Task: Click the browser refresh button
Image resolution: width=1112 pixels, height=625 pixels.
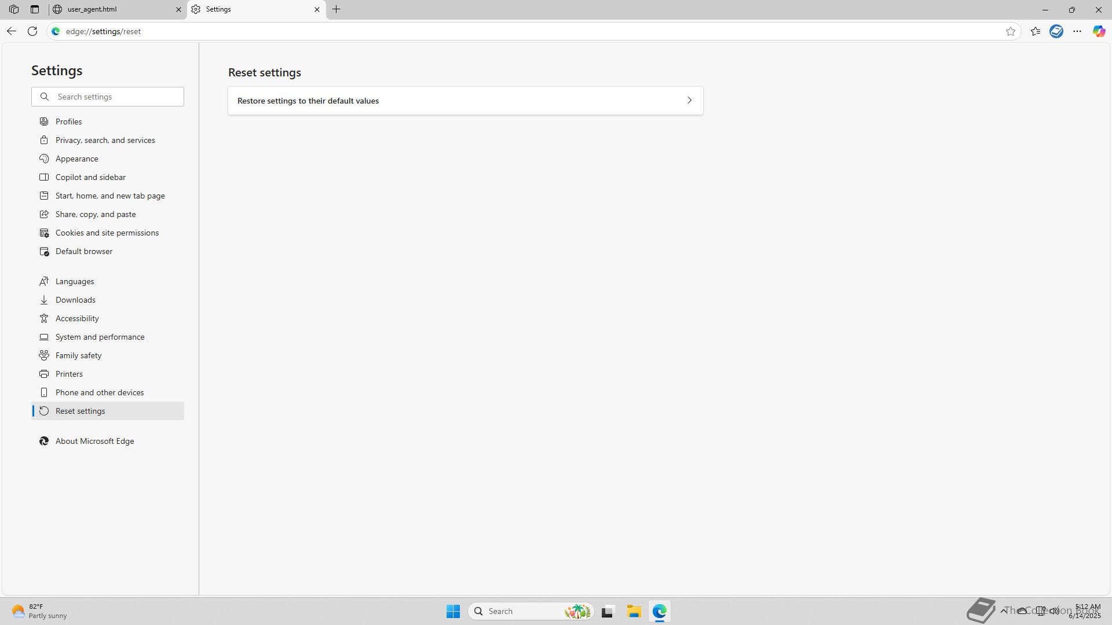Action: [32, 31]
